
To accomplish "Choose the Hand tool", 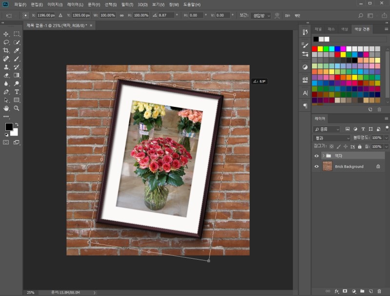I will coord(6,108).
